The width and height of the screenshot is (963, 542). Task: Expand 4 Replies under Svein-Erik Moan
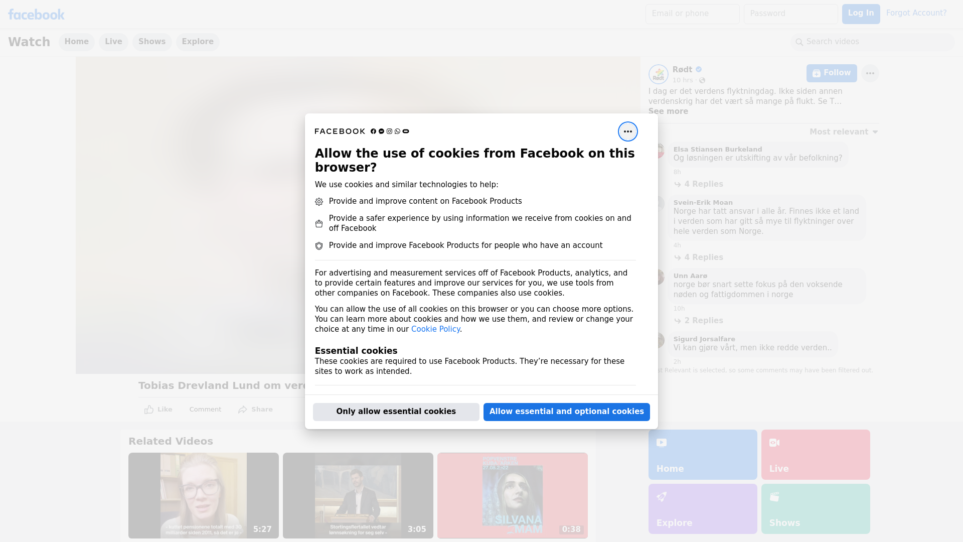pyautogui.click(x=699, y=257)
